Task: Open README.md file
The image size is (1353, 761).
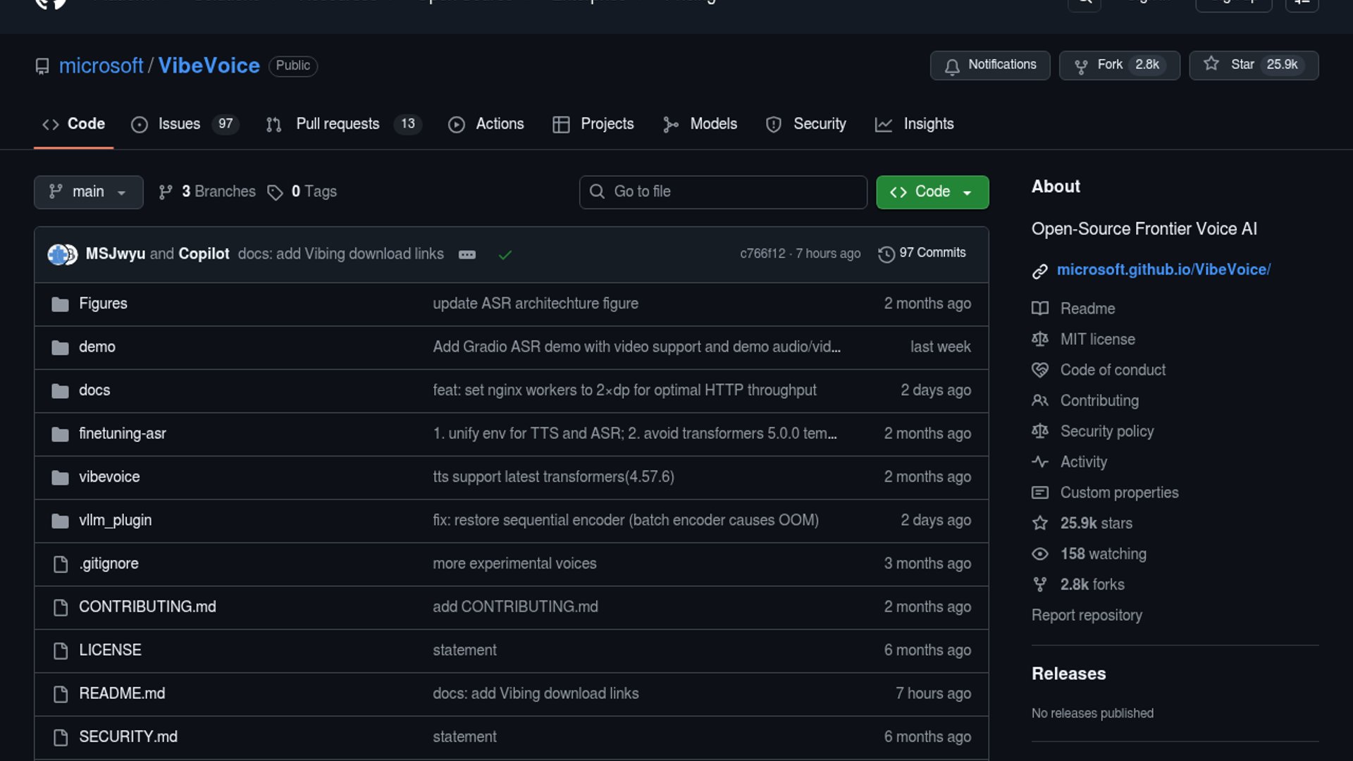Action: click(122, 693)
